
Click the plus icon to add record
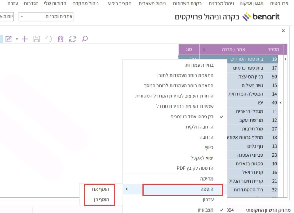25,39
